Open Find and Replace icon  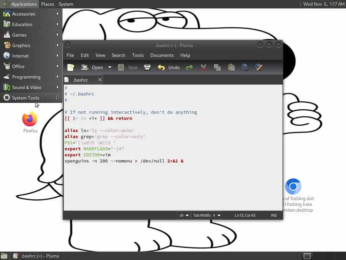pyautogui.click(x=259, y=67)
